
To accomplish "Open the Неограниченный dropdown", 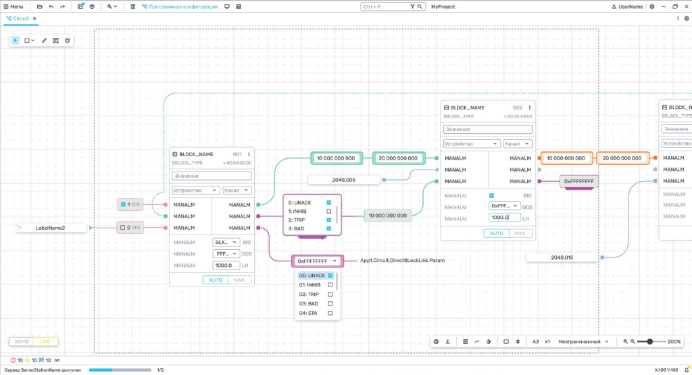I will coord(583,342).
